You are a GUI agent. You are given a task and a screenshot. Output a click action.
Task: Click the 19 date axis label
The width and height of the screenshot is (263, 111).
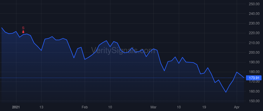pos(204,107)
